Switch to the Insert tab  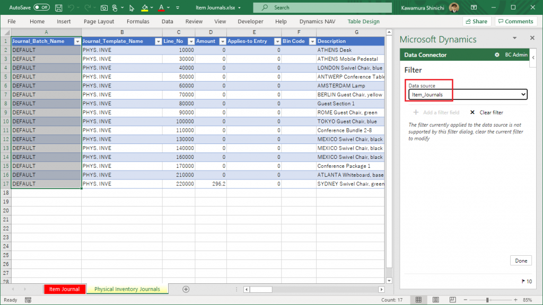(64, 21)
